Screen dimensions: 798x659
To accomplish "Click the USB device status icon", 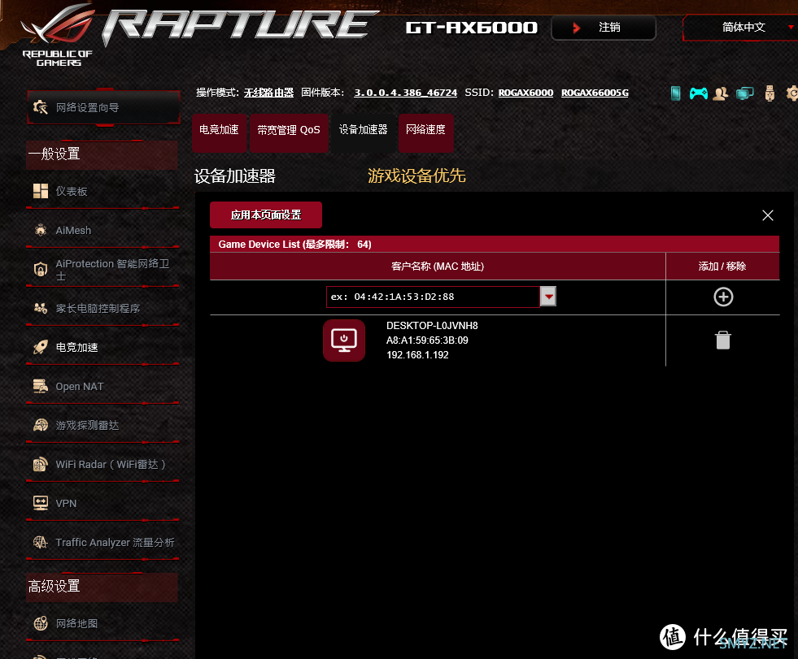I will click(770, 93).
